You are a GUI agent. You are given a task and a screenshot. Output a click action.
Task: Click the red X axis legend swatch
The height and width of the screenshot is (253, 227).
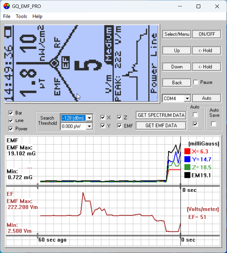pyautogui.click(x=187, y=151)
